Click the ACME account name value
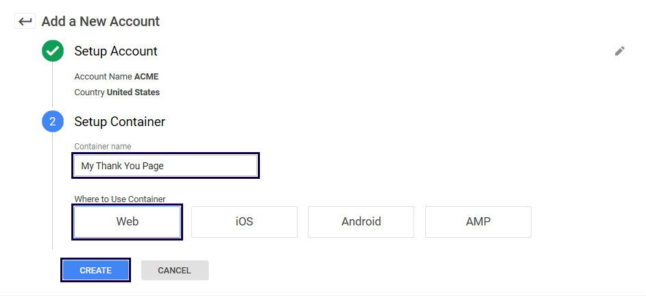 pos(146,77)
